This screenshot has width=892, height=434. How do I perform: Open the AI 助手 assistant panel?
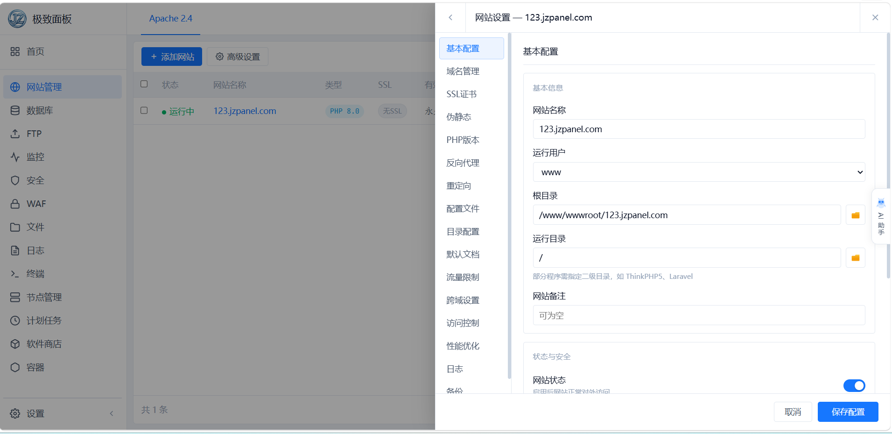881,216
